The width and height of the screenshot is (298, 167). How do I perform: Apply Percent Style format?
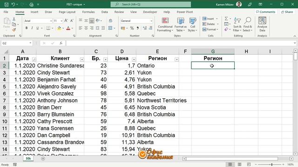point(132,28)
